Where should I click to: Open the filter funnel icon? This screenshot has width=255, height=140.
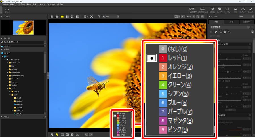point(99,17)
